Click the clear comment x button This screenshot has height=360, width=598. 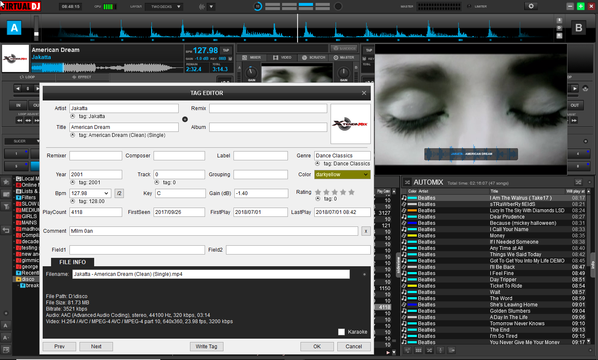click(366, 231)
